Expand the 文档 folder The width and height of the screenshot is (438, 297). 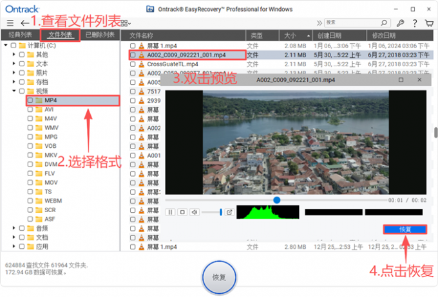click(x=14, y=237)
